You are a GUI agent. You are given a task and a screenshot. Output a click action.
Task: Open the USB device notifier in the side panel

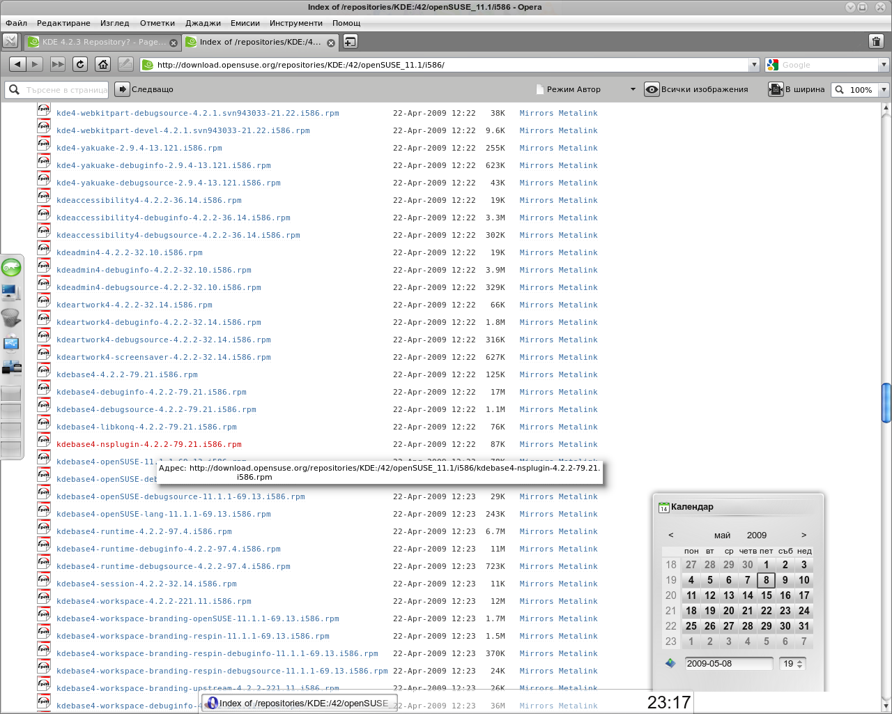[x=11, y=343]
